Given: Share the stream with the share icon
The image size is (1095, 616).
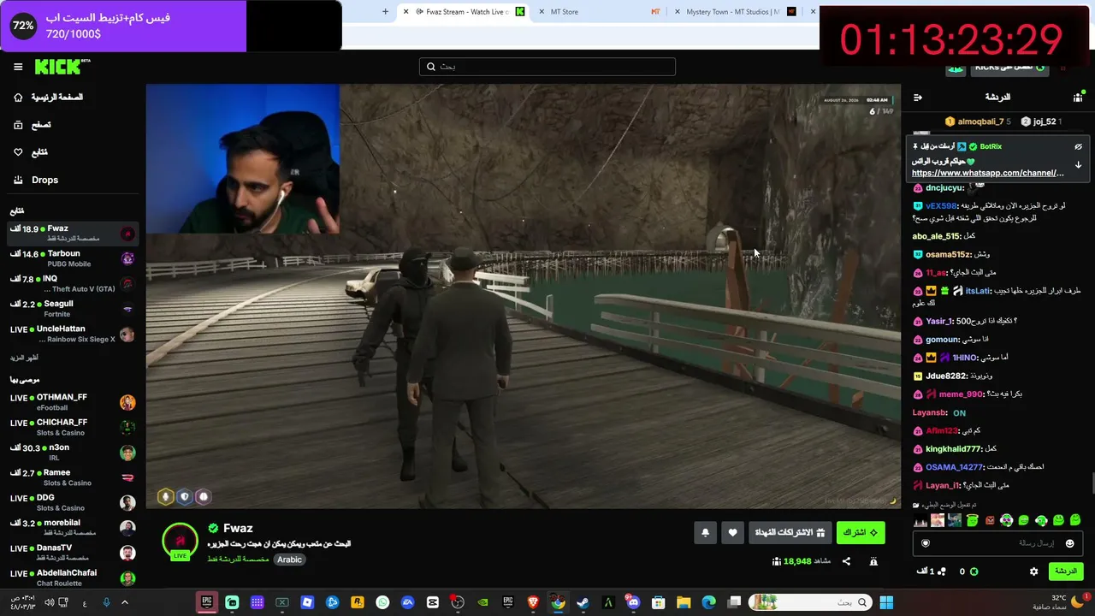Looking at the screenshot, I should 846,561.
